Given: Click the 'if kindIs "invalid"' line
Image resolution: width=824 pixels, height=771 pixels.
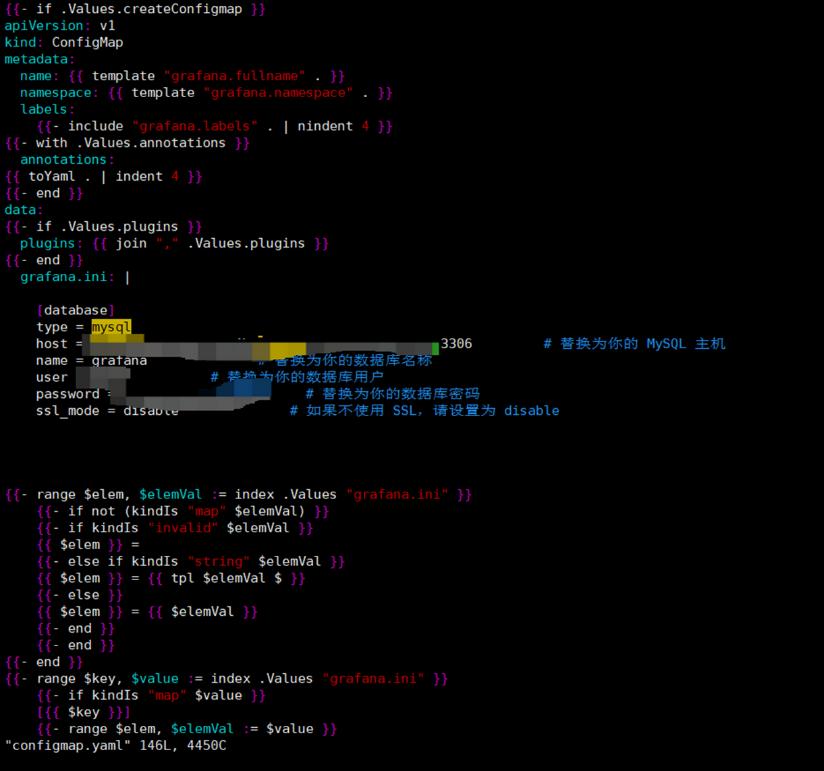Looking at the screenshot, I should (x=175, y=528).
